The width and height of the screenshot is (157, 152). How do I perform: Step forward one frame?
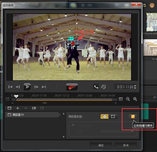pyautogui.click(x=36, y=87)
